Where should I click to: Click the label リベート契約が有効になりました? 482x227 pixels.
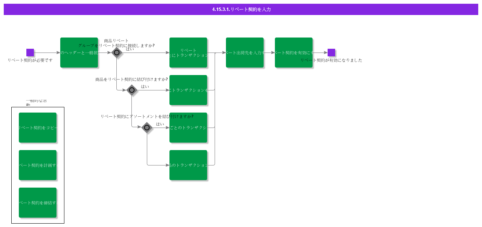[x=331, y=60]
